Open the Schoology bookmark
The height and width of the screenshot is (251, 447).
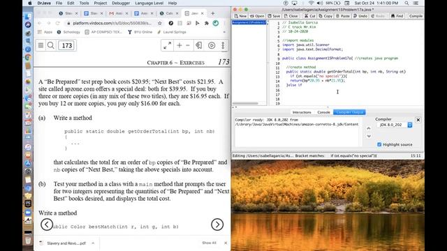click(68, 32)
